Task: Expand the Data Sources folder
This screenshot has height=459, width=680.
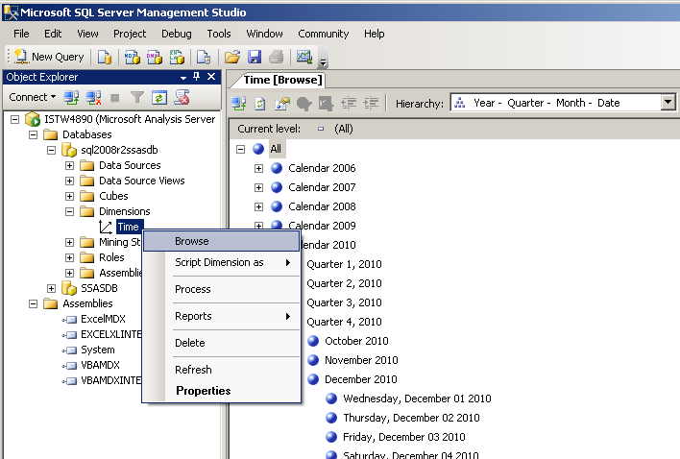Action: (x=69, y=165)
